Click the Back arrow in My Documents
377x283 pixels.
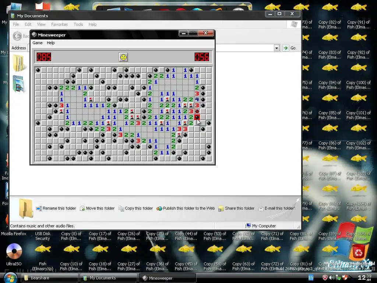click(x=17, y=36)
